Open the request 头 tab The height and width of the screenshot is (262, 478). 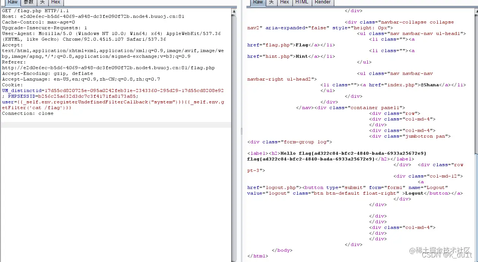[x=42, y=2]
